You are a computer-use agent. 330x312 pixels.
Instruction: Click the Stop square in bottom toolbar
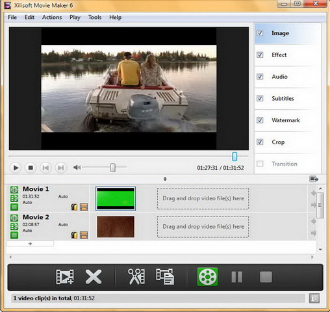tap(266, 277)
